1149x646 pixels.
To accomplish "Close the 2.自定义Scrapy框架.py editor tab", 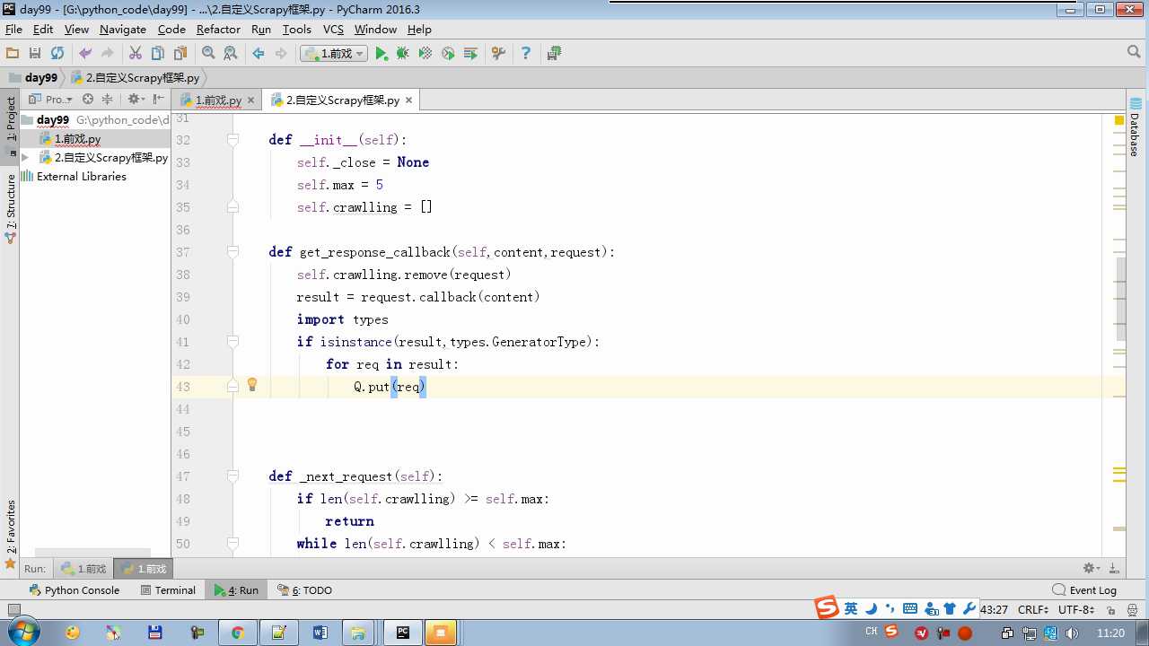I will 408,100.
